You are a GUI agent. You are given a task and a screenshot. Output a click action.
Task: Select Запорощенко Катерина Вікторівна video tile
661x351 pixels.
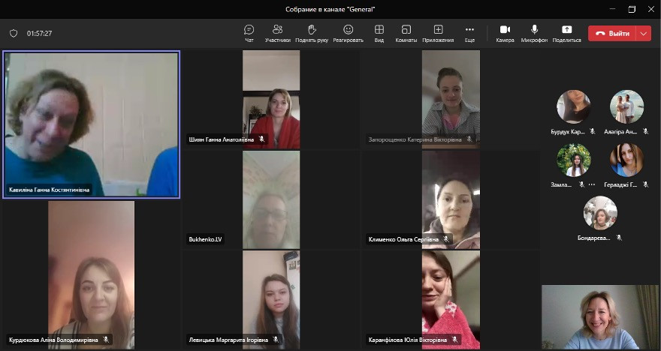point(451,99)
